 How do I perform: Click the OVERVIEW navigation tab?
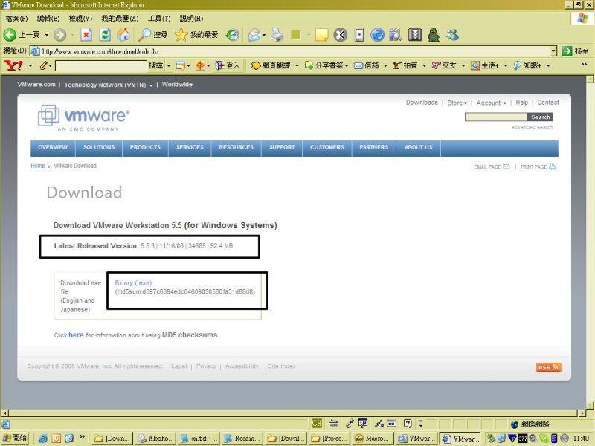pos(53,147)
